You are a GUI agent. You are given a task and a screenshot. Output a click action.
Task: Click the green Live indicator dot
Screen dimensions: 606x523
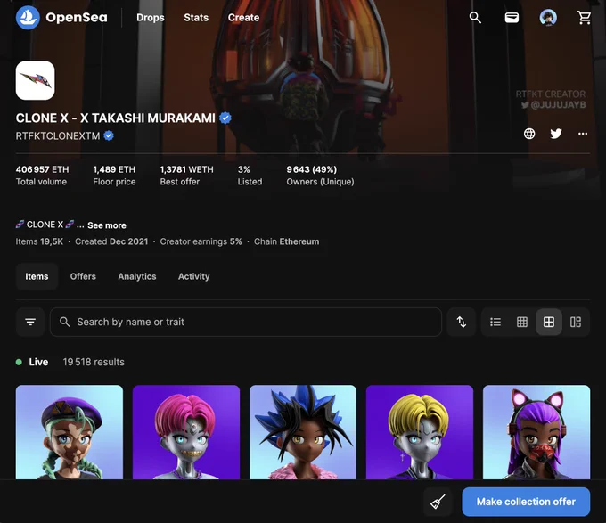point(19,363)
